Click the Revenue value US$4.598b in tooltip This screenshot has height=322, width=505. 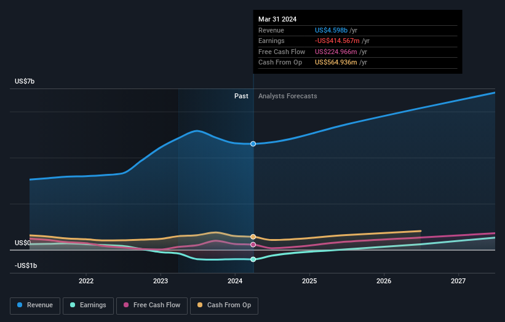point(331,30)
